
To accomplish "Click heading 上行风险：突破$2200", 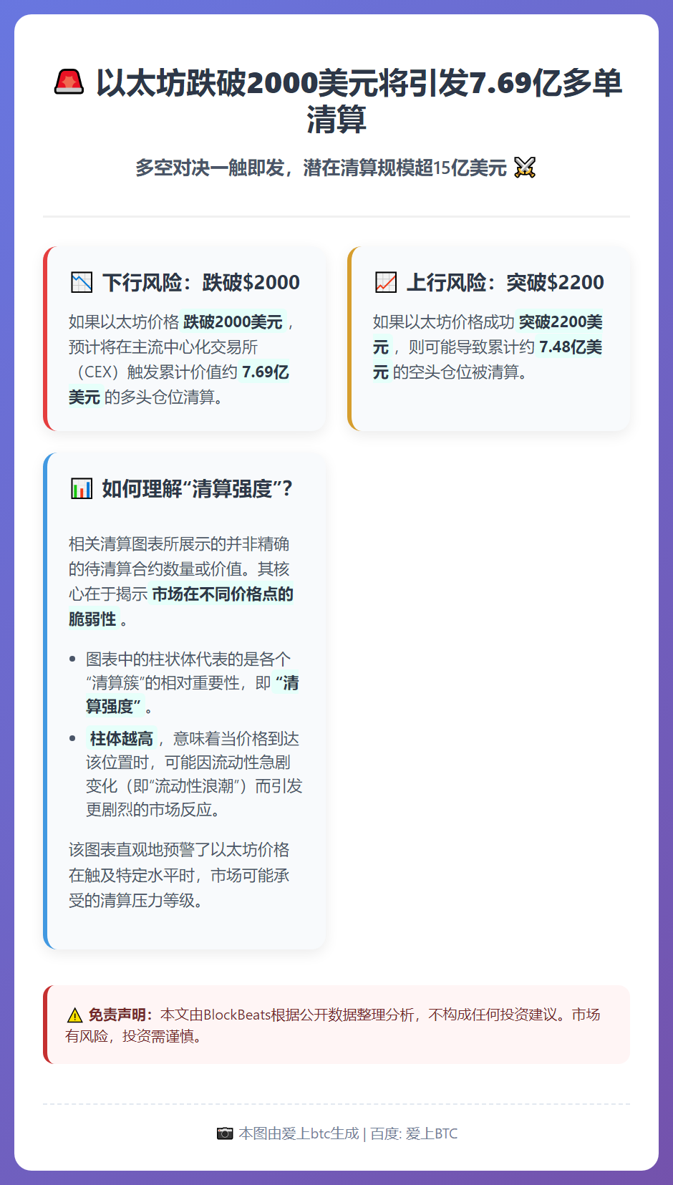I will coord(505,282).
